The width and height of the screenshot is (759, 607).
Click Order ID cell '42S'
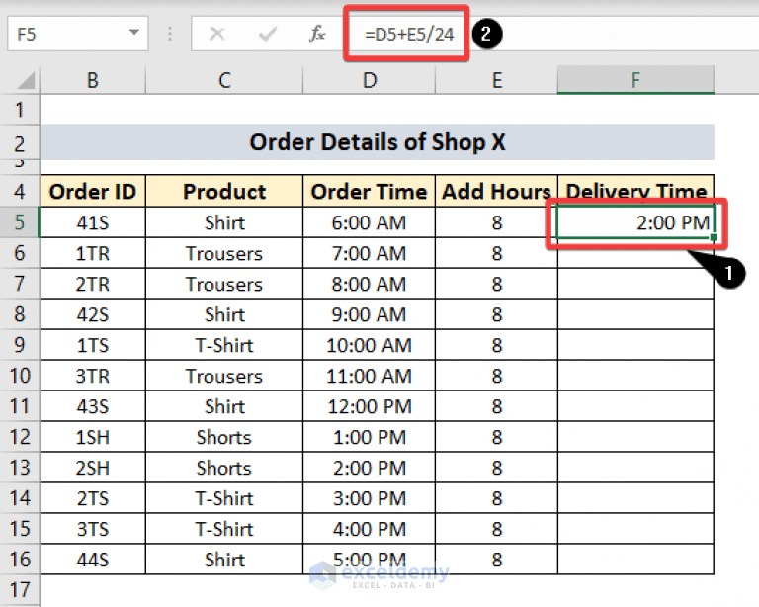pyautogui.click(x=93, y=314)
